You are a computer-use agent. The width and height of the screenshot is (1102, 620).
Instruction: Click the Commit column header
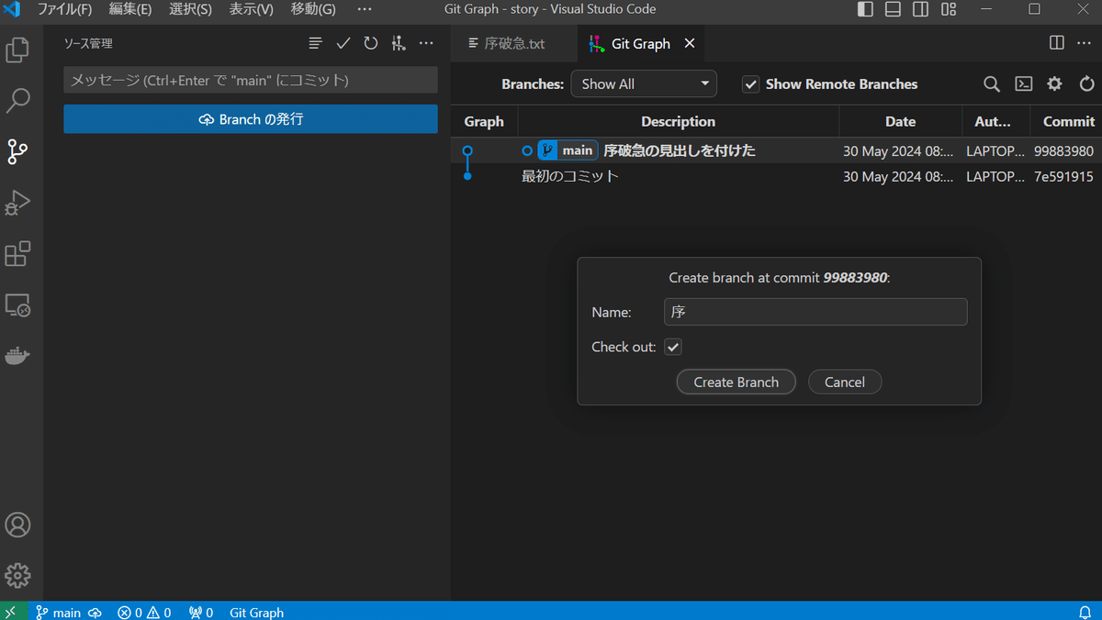point(1068,121)
